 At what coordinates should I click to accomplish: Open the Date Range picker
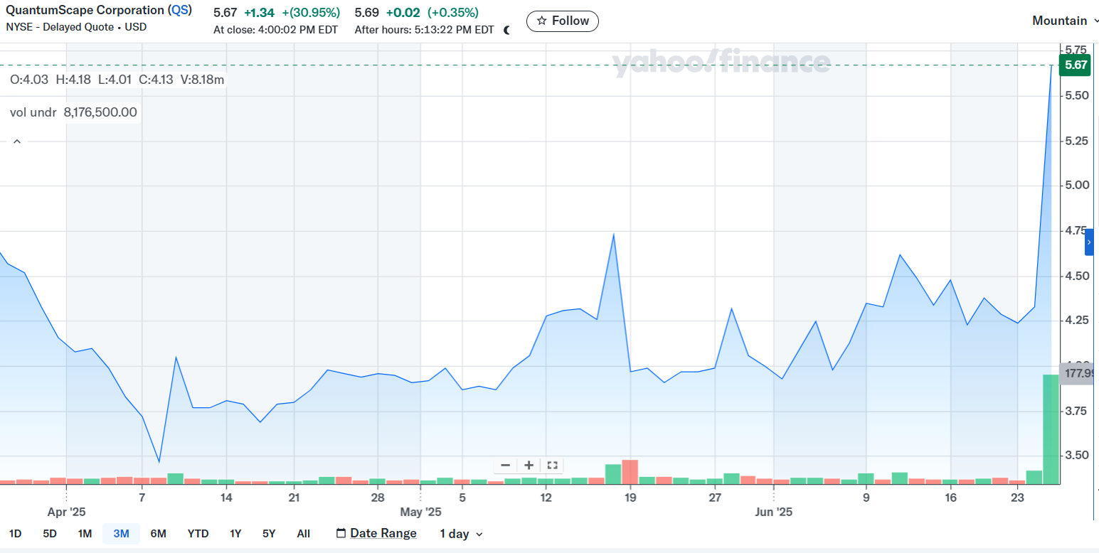tap(381, 533)
